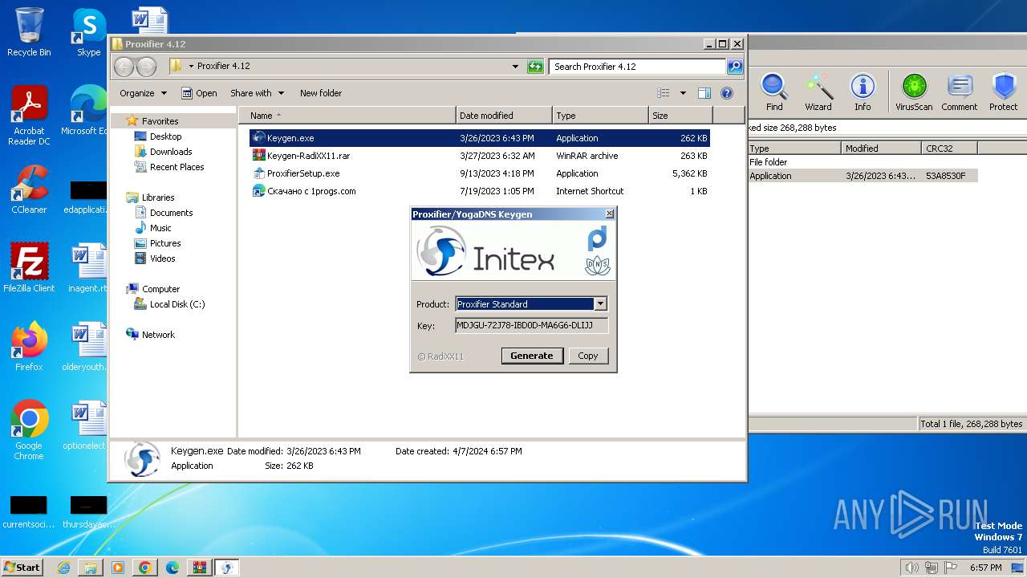Click the Start button
1027x578 pixels.
coord(22,567)
